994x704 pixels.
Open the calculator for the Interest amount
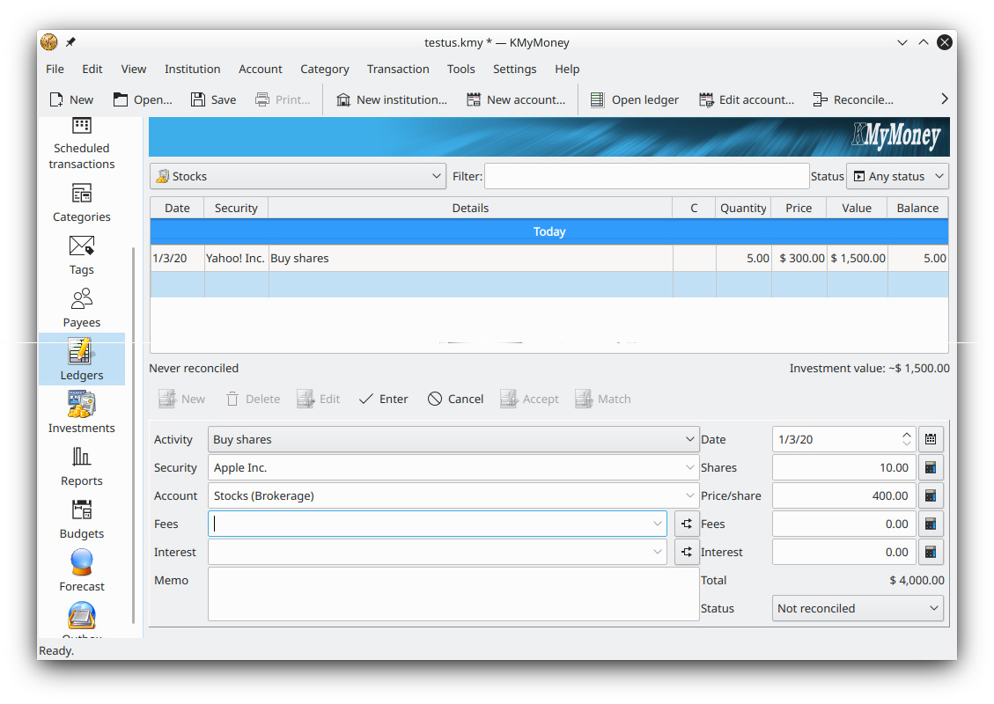931,552
